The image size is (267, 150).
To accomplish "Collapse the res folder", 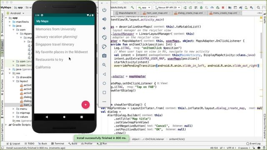I will (x=10, y=73).
